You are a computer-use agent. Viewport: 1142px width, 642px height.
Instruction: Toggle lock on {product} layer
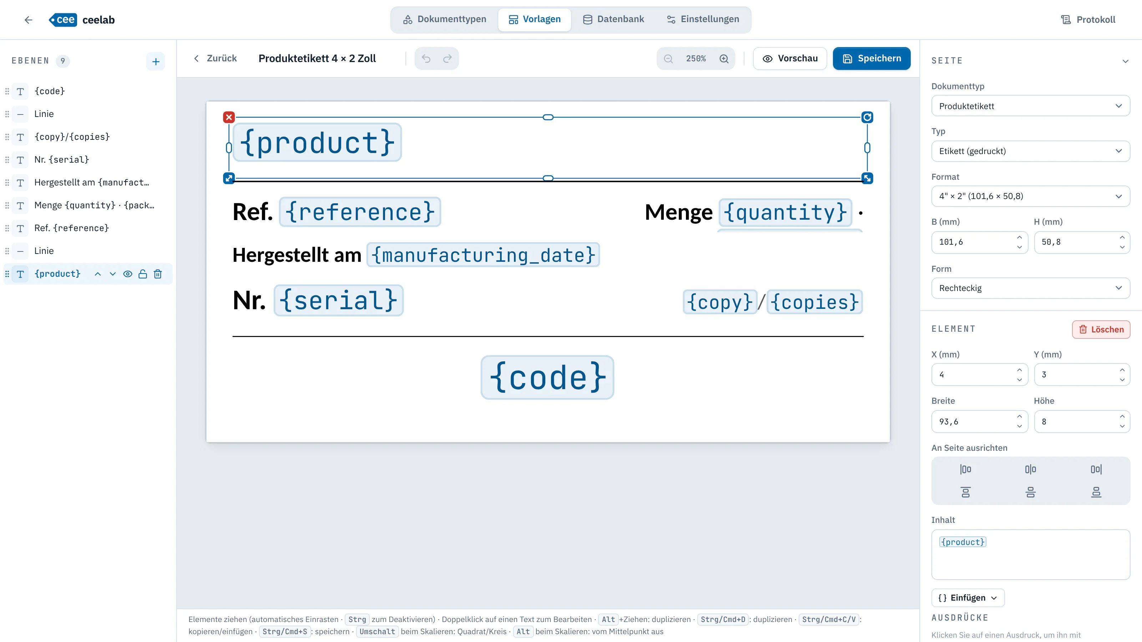tap(143, 274)
